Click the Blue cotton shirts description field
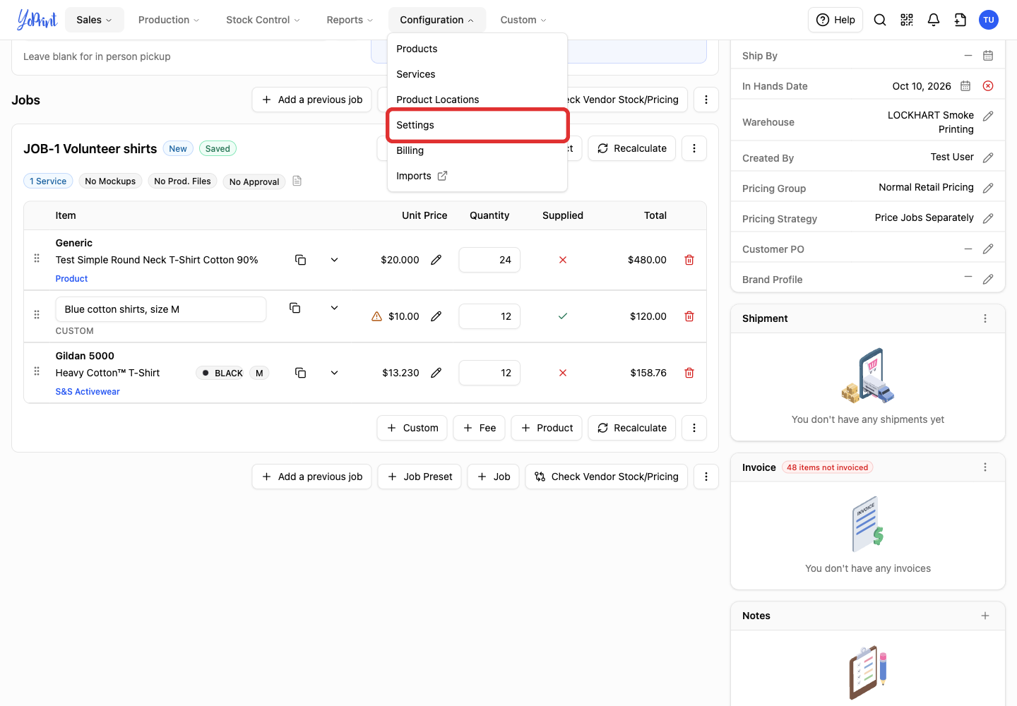Image resolution: width=1017 pixels, height=706 pixels. tap(161, 309)
